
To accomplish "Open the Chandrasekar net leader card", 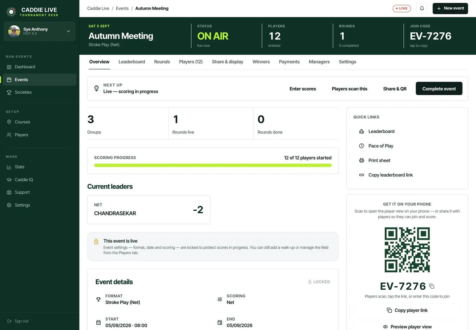I will coord(149,210).
